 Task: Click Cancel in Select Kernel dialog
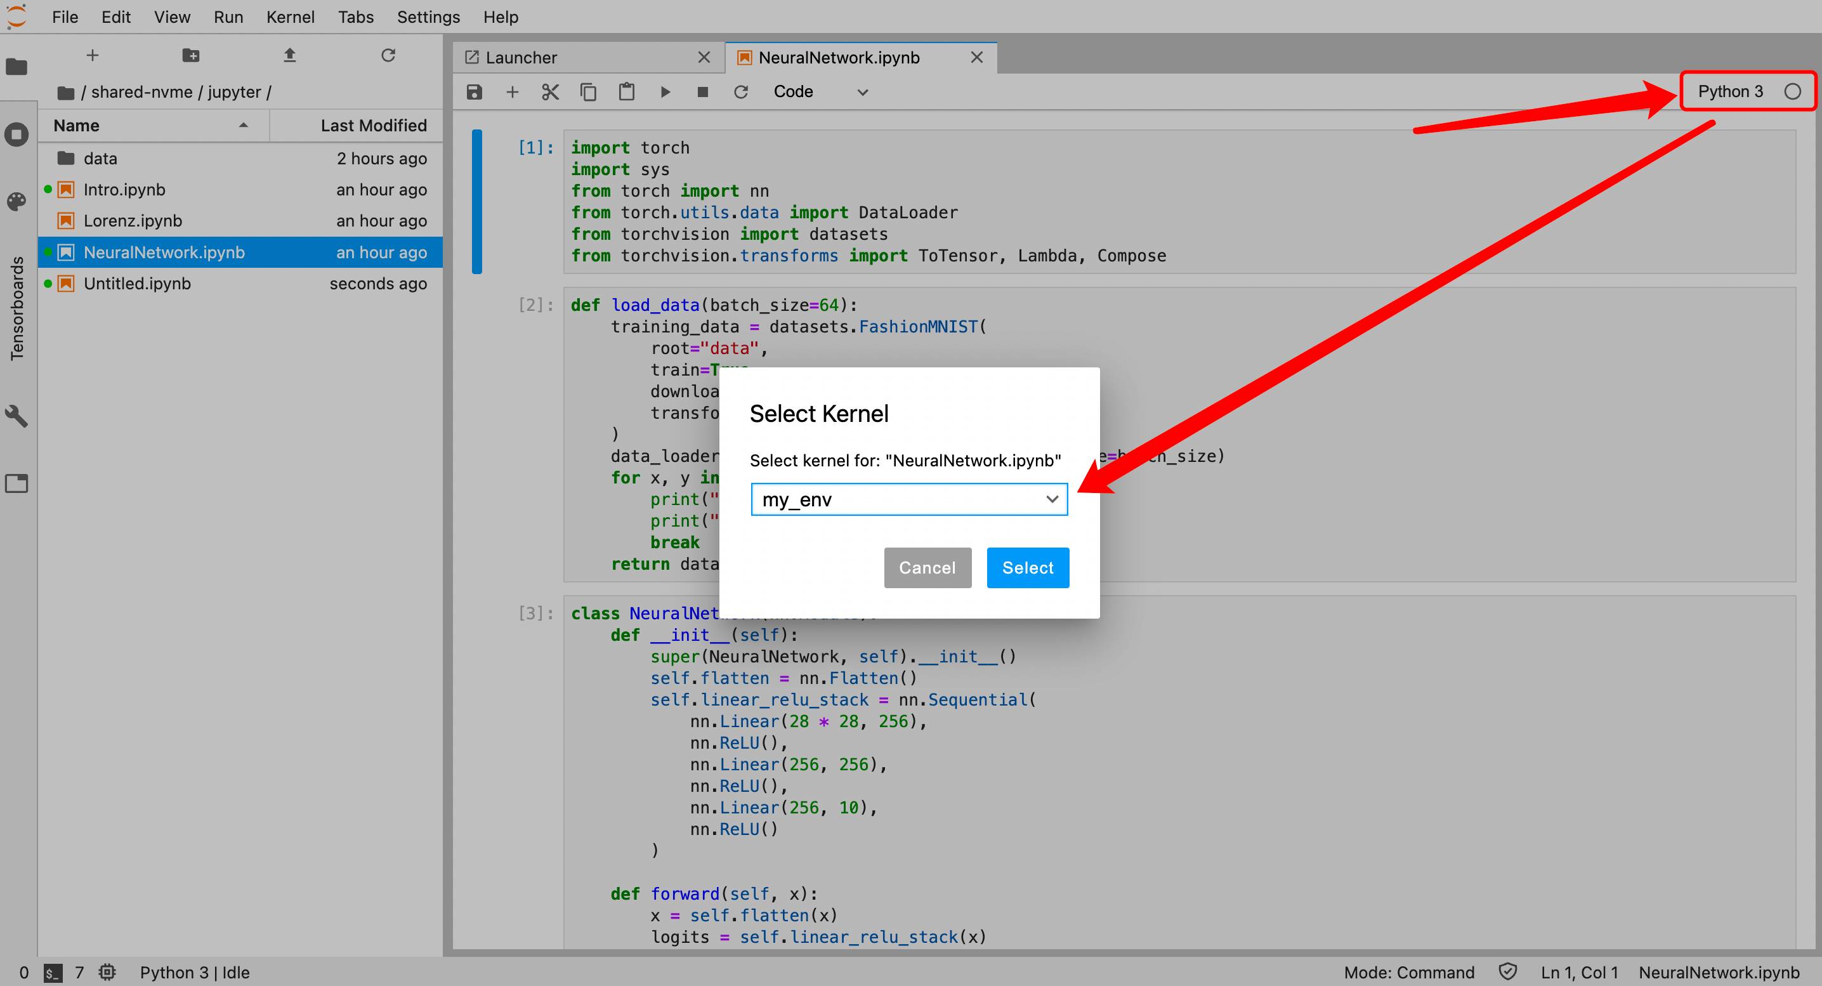927,567
